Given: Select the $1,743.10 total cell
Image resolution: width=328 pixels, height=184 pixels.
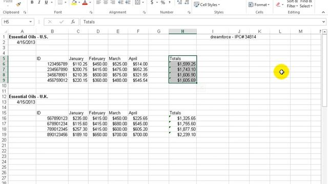Looking at the screenshot, I should [x=182, y=70].
